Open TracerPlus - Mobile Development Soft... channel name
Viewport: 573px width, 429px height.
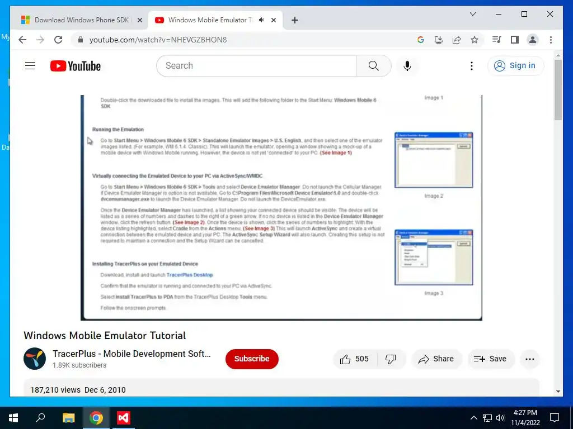131,354
